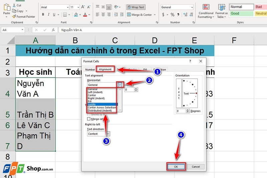267x178 pixels.
Task: Click Increase Decimal icon
Action: (186, 15)
